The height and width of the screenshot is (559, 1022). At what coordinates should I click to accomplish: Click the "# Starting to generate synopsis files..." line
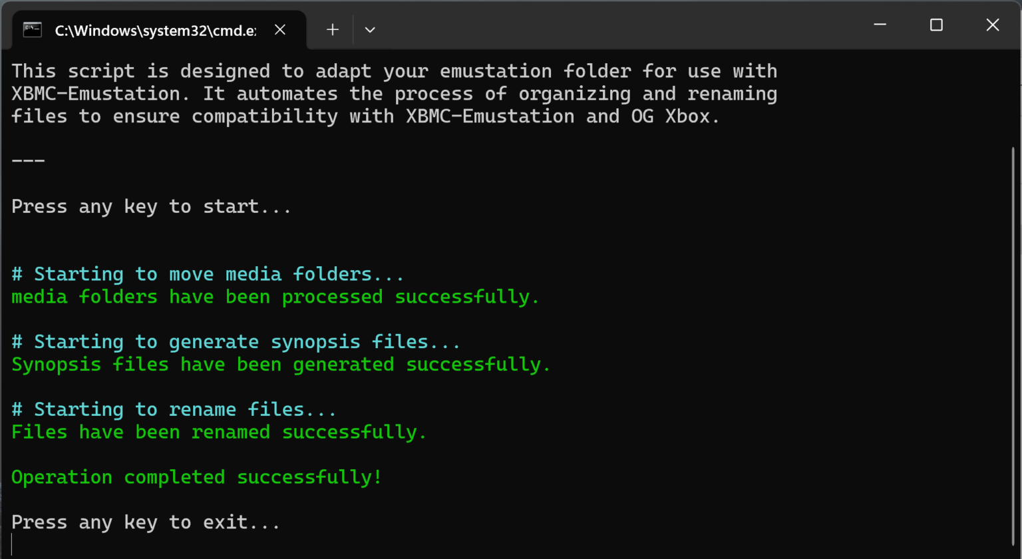[236, 342]
